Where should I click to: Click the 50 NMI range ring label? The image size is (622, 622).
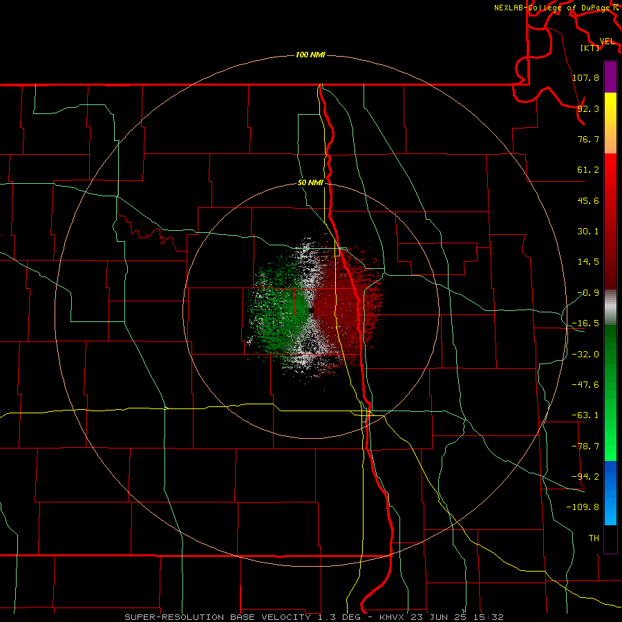coord(310,183)
